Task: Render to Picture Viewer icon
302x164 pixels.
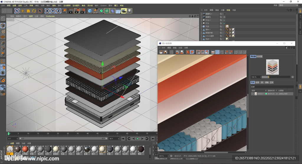Action: (77, 11)
